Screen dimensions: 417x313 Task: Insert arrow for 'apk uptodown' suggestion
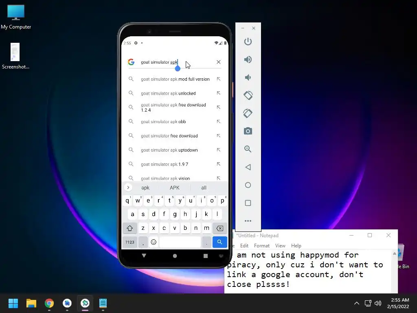point(219,150)
